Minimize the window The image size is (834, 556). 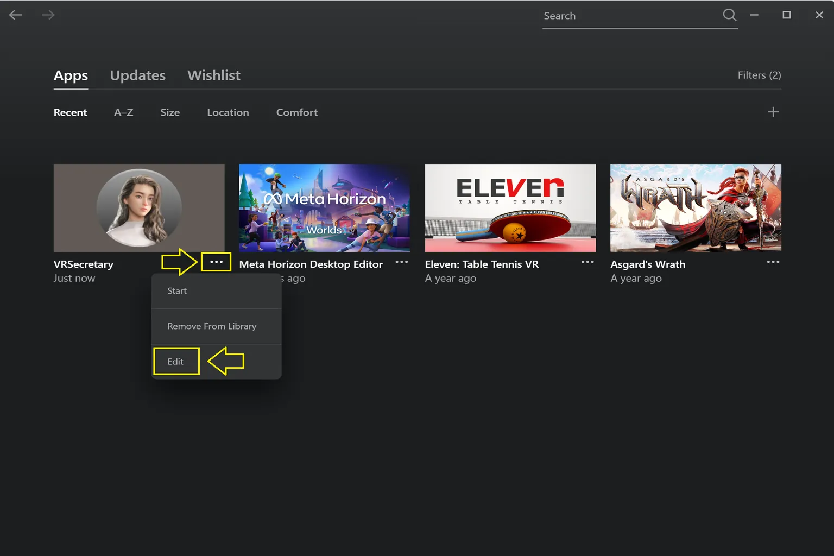pyautogui.click(x=754, y=15)
